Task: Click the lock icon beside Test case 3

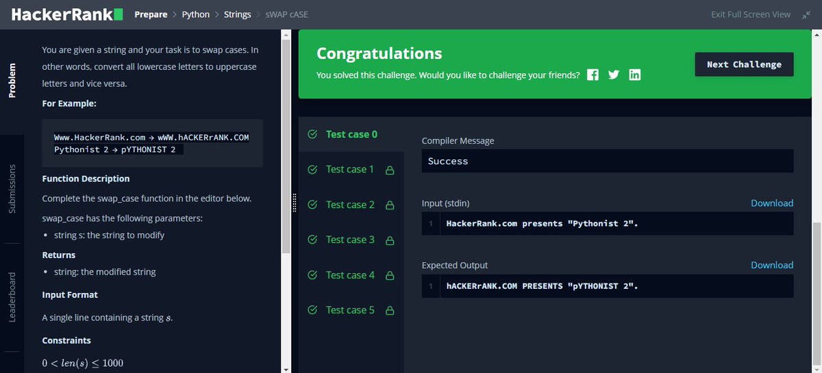Action: click(x=390, y=240)
